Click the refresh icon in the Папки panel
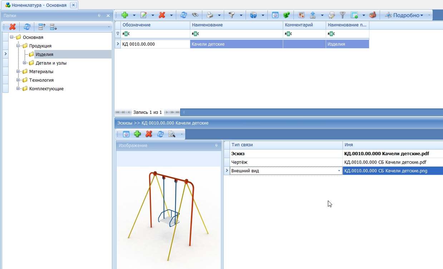443x269 pixels. tap(27, 27)
